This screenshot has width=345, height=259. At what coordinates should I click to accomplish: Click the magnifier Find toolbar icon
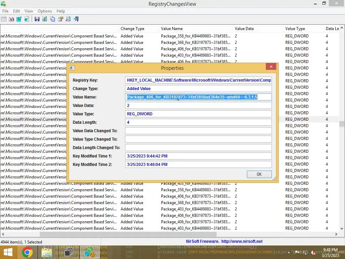pyautogui.click(x=68, y=19)
